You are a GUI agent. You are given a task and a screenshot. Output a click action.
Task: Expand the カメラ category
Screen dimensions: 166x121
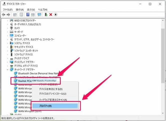(7, 28)
